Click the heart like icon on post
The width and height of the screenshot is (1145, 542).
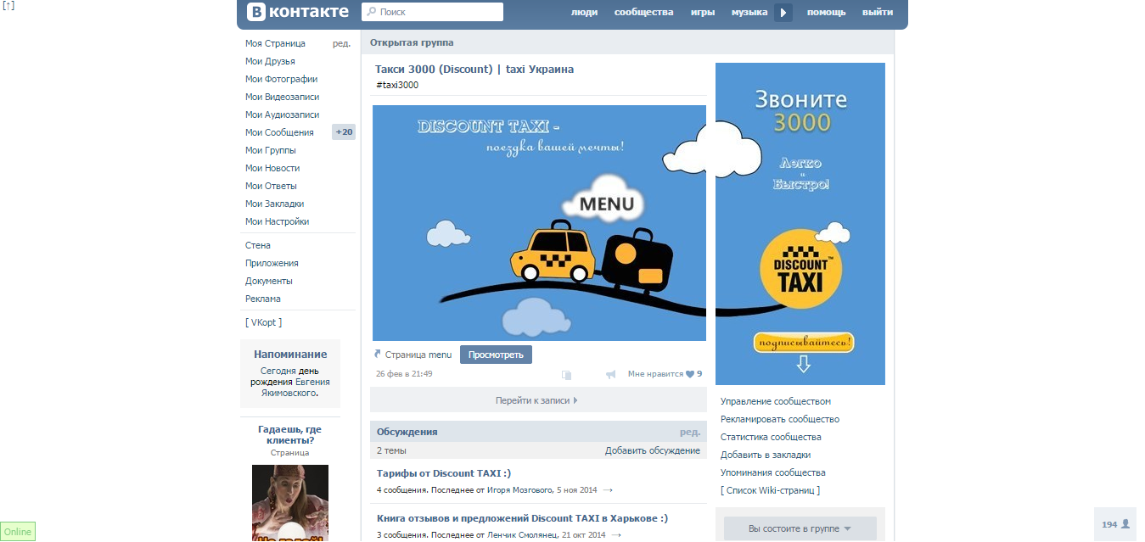(x=690, y=374)
